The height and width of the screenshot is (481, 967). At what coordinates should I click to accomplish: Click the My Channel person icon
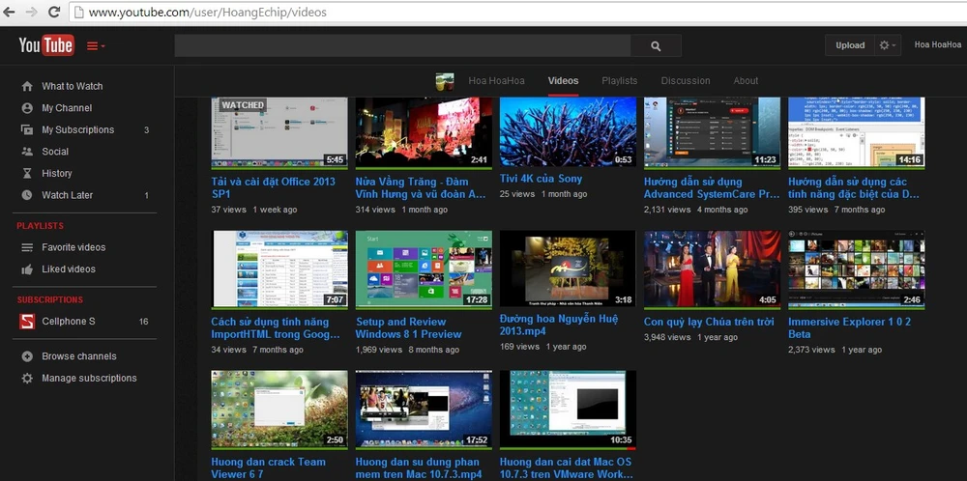[x=27, y=108]
